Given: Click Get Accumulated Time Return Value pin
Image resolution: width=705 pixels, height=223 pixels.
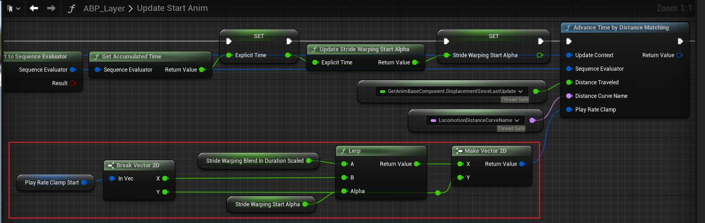Looking at the screenshot, I should 202,70.
